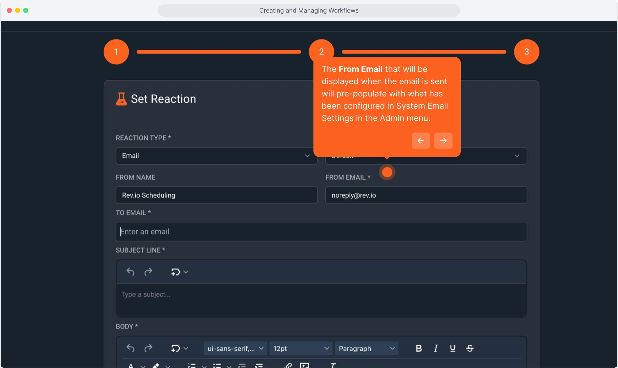Open insert merge field menu in Subject toolbar

(x=179, y=272)
